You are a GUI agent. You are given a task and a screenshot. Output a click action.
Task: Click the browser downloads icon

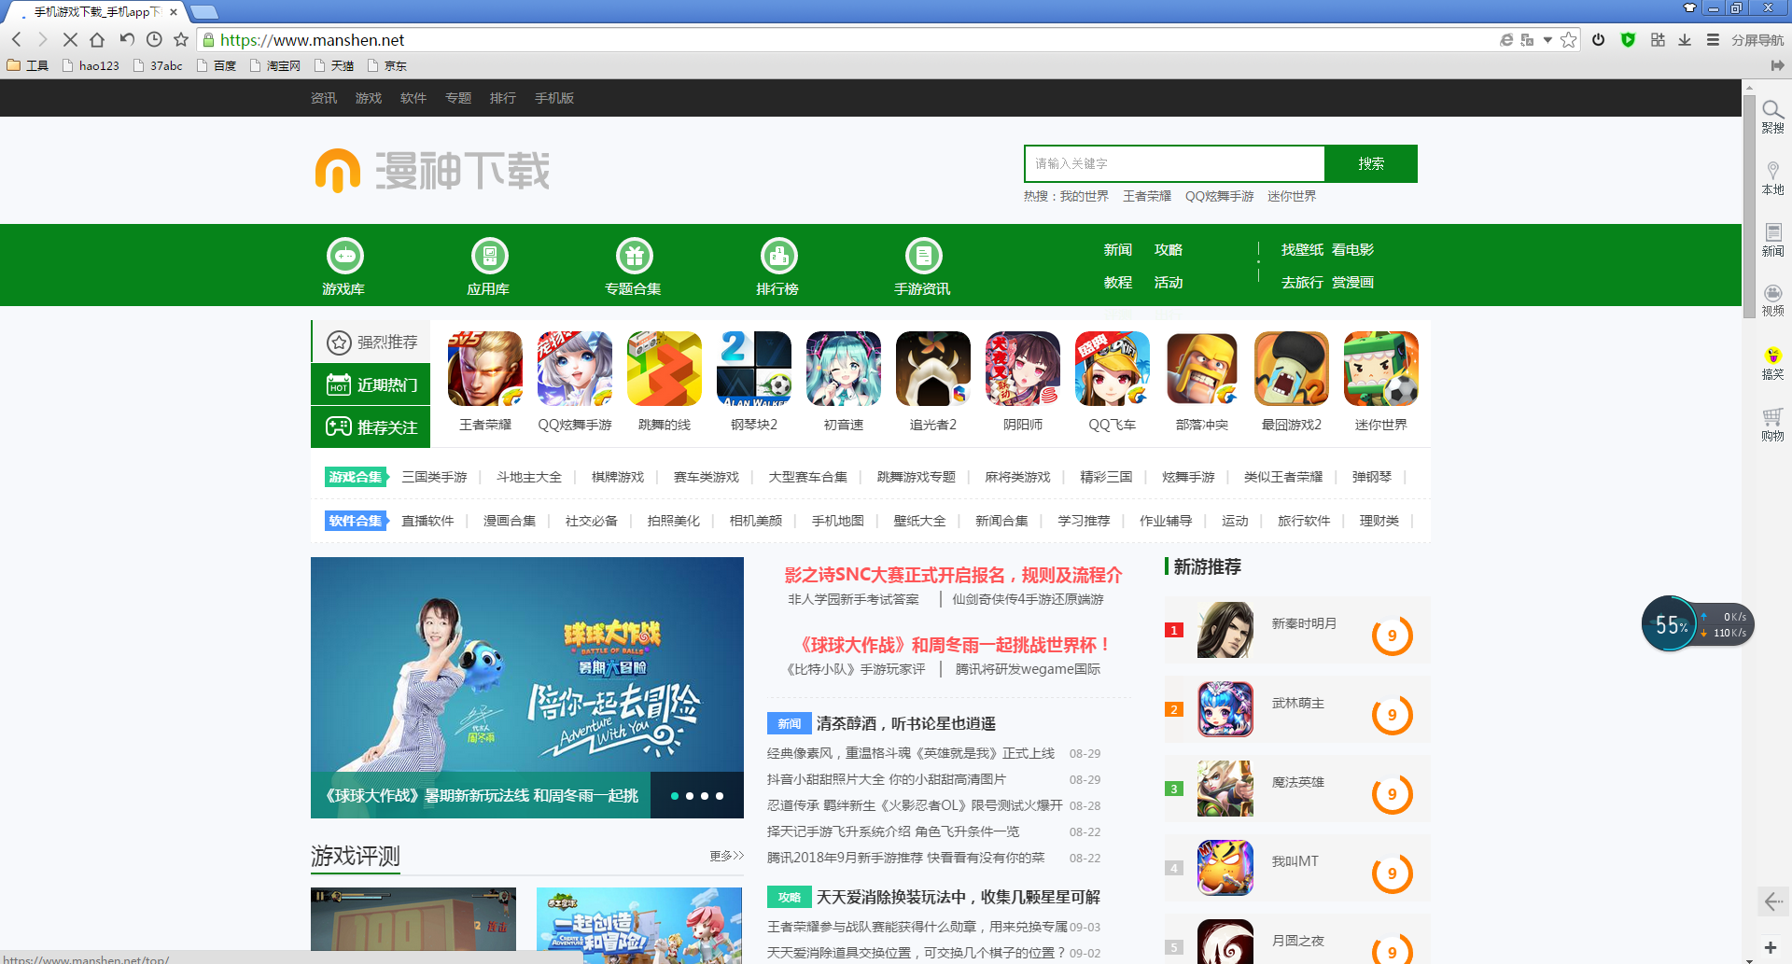tap(1685, 39)
